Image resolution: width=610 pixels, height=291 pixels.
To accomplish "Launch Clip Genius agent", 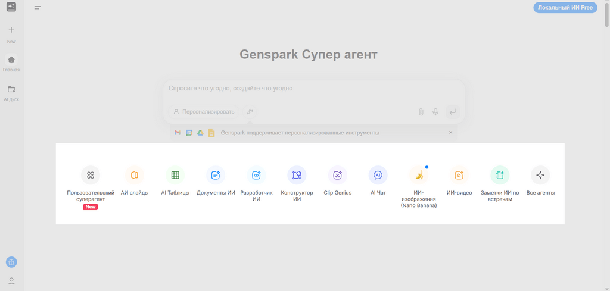I will coord(338,175).
